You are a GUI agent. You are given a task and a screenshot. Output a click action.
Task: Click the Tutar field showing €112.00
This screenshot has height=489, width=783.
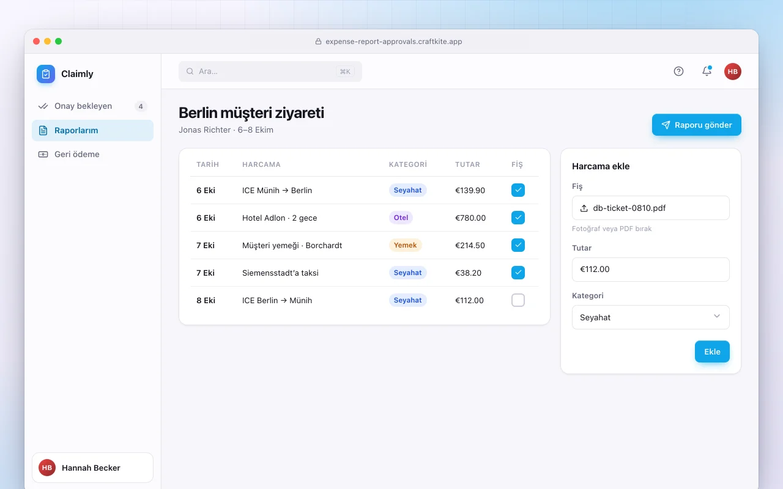point(651,270)
